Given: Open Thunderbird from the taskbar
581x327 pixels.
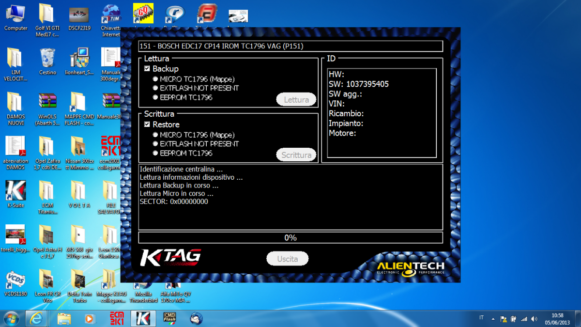Looking at the screenshot, I should 196,318.
